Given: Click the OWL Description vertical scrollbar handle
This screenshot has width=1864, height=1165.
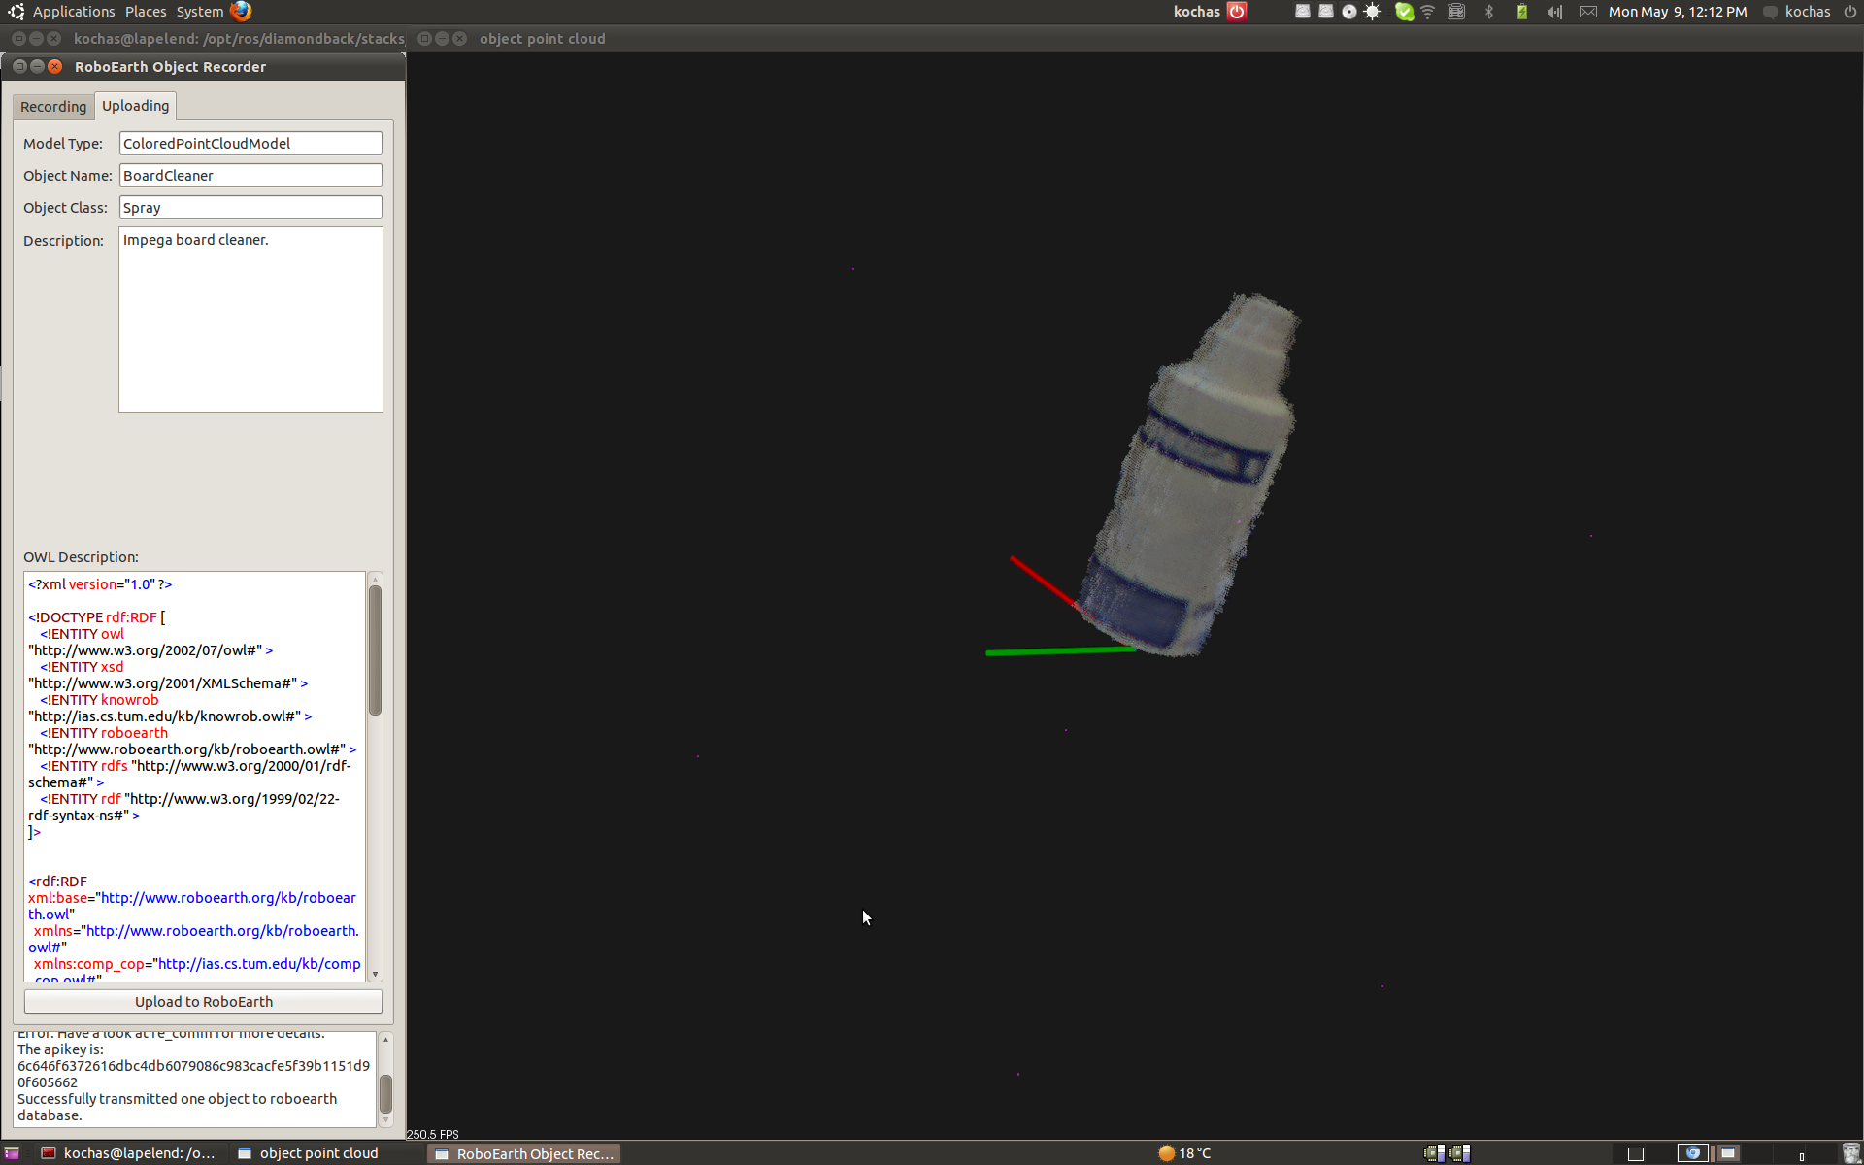Looking at the screenshot, I should pyautogui.click(x=375, y=650).
